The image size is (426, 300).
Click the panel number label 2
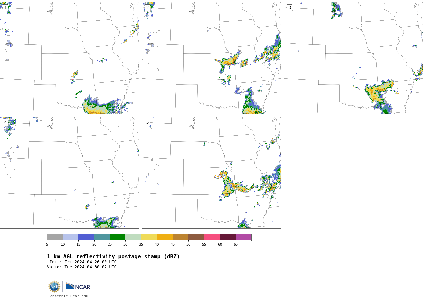[x=147, y=8]
